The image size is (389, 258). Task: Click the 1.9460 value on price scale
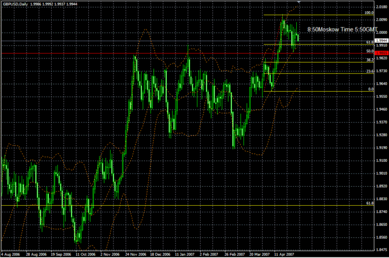coord(382,109)
